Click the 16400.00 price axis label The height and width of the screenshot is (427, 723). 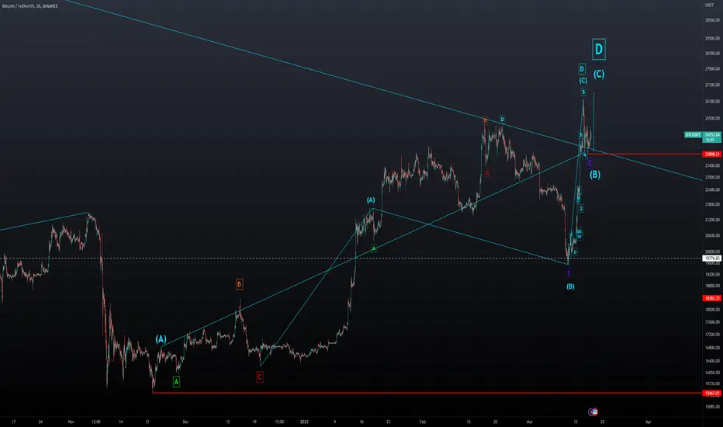click(x=712, y=361)
